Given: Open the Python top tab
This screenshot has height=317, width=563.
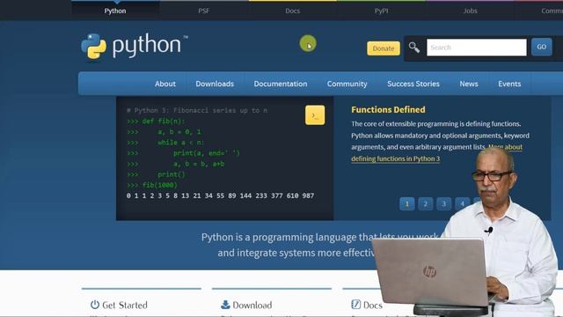Looking at the screenshot, I should pyautogui.click(x=115, y=11).
